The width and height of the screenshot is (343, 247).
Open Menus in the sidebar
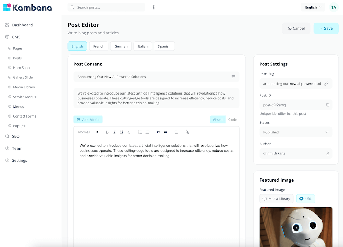click(19, 106)
